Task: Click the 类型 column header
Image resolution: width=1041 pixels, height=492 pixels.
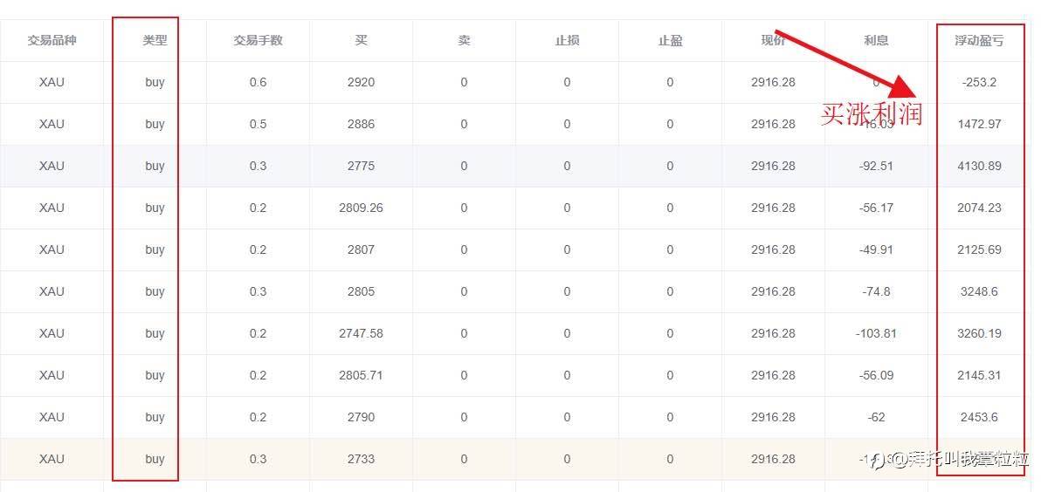Action: pyautogui.click(x=155, y=40)
